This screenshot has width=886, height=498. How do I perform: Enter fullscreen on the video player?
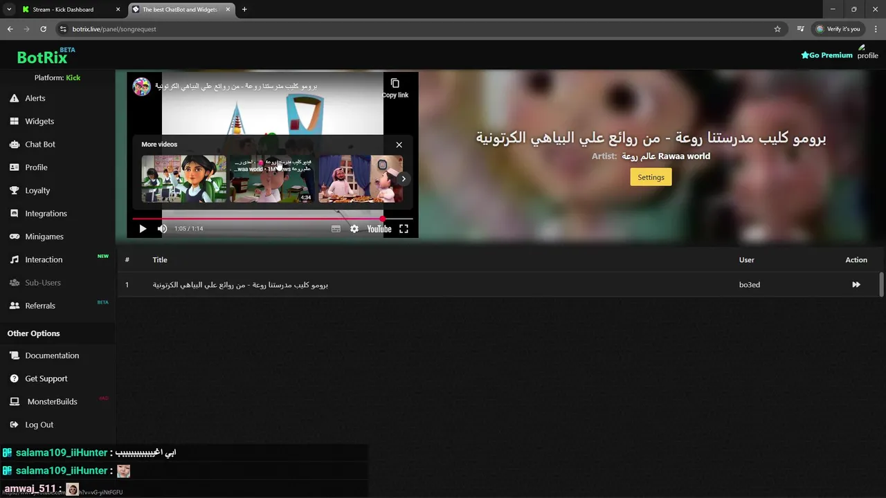[404, 229]
